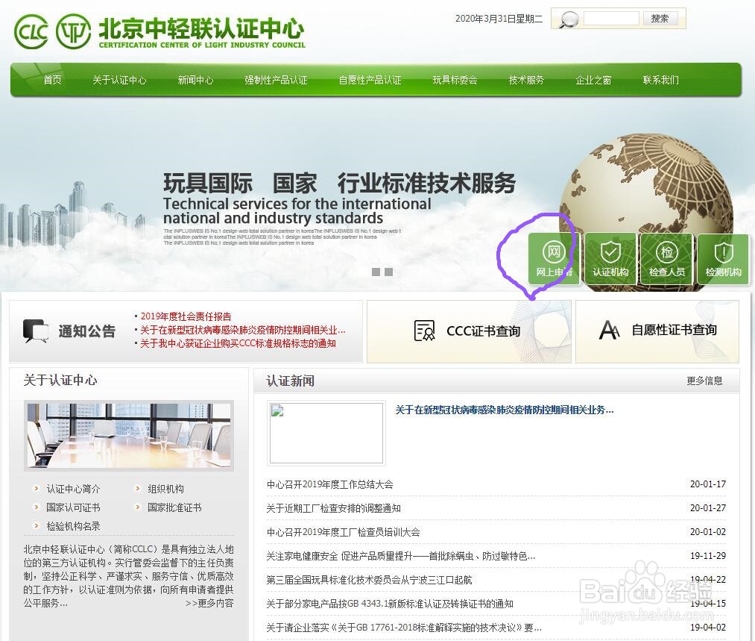The width and height of the screenshot is (755, 641).
Task: Open news about GB 4343.1新版标准认证
Action: tap(390, 604)
